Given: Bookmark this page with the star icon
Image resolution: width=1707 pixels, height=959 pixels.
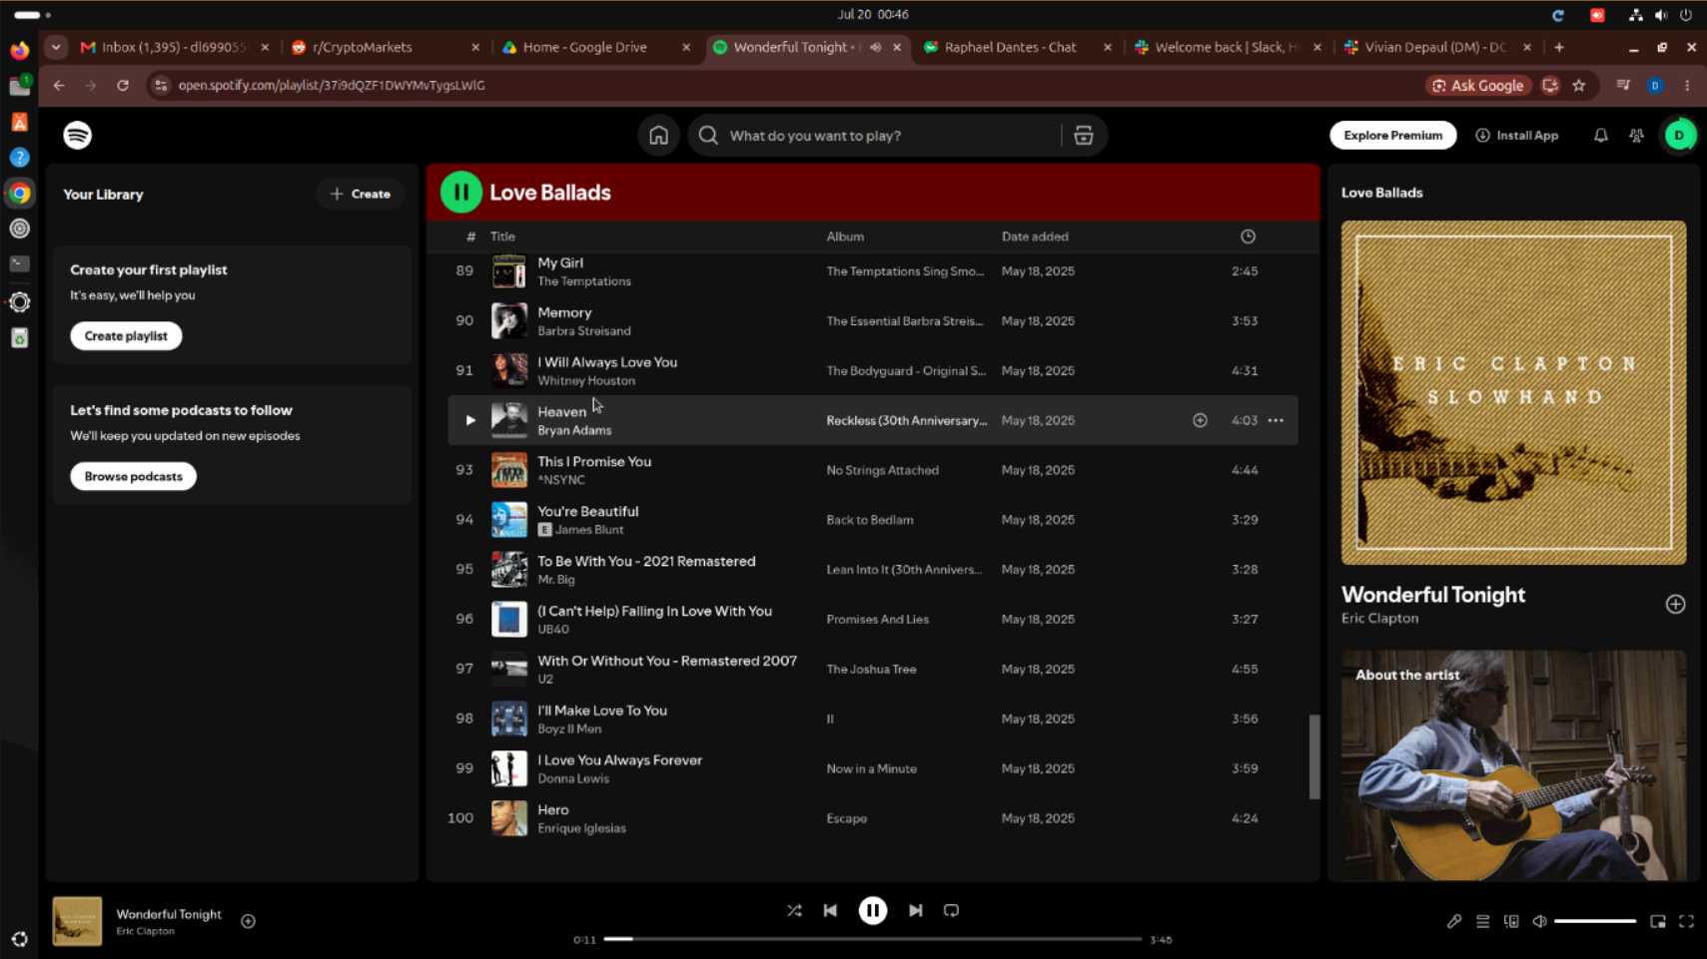Looking at the screenshot, I should [x=1579, y=86].
